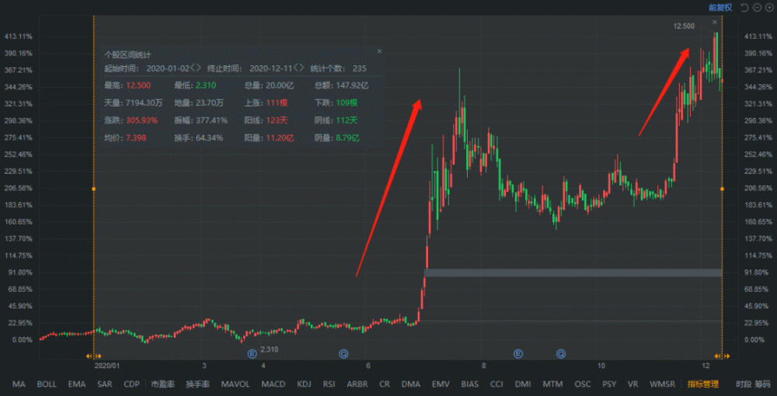The height and width of the screenshot is (396, 777).
Task: Select the CR indicator
Action: (x=385, y=384)
